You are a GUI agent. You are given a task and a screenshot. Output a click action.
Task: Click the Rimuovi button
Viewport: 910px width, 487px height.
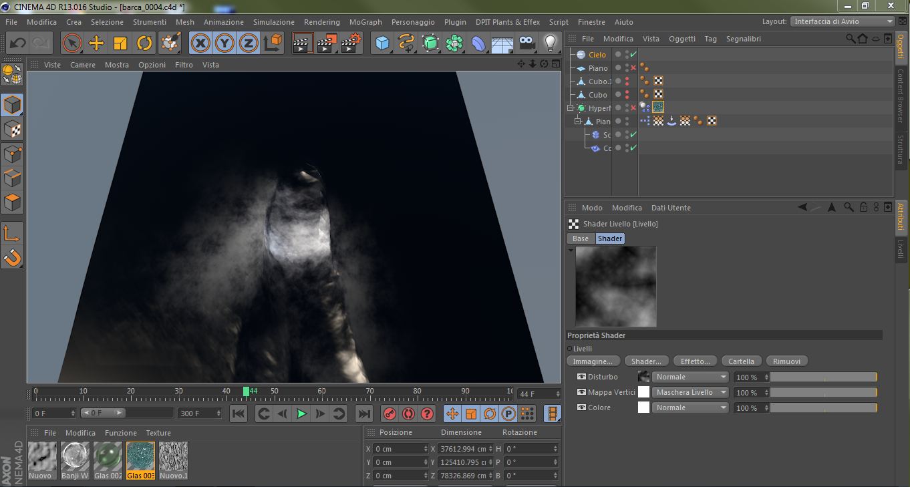pos(786,361)
